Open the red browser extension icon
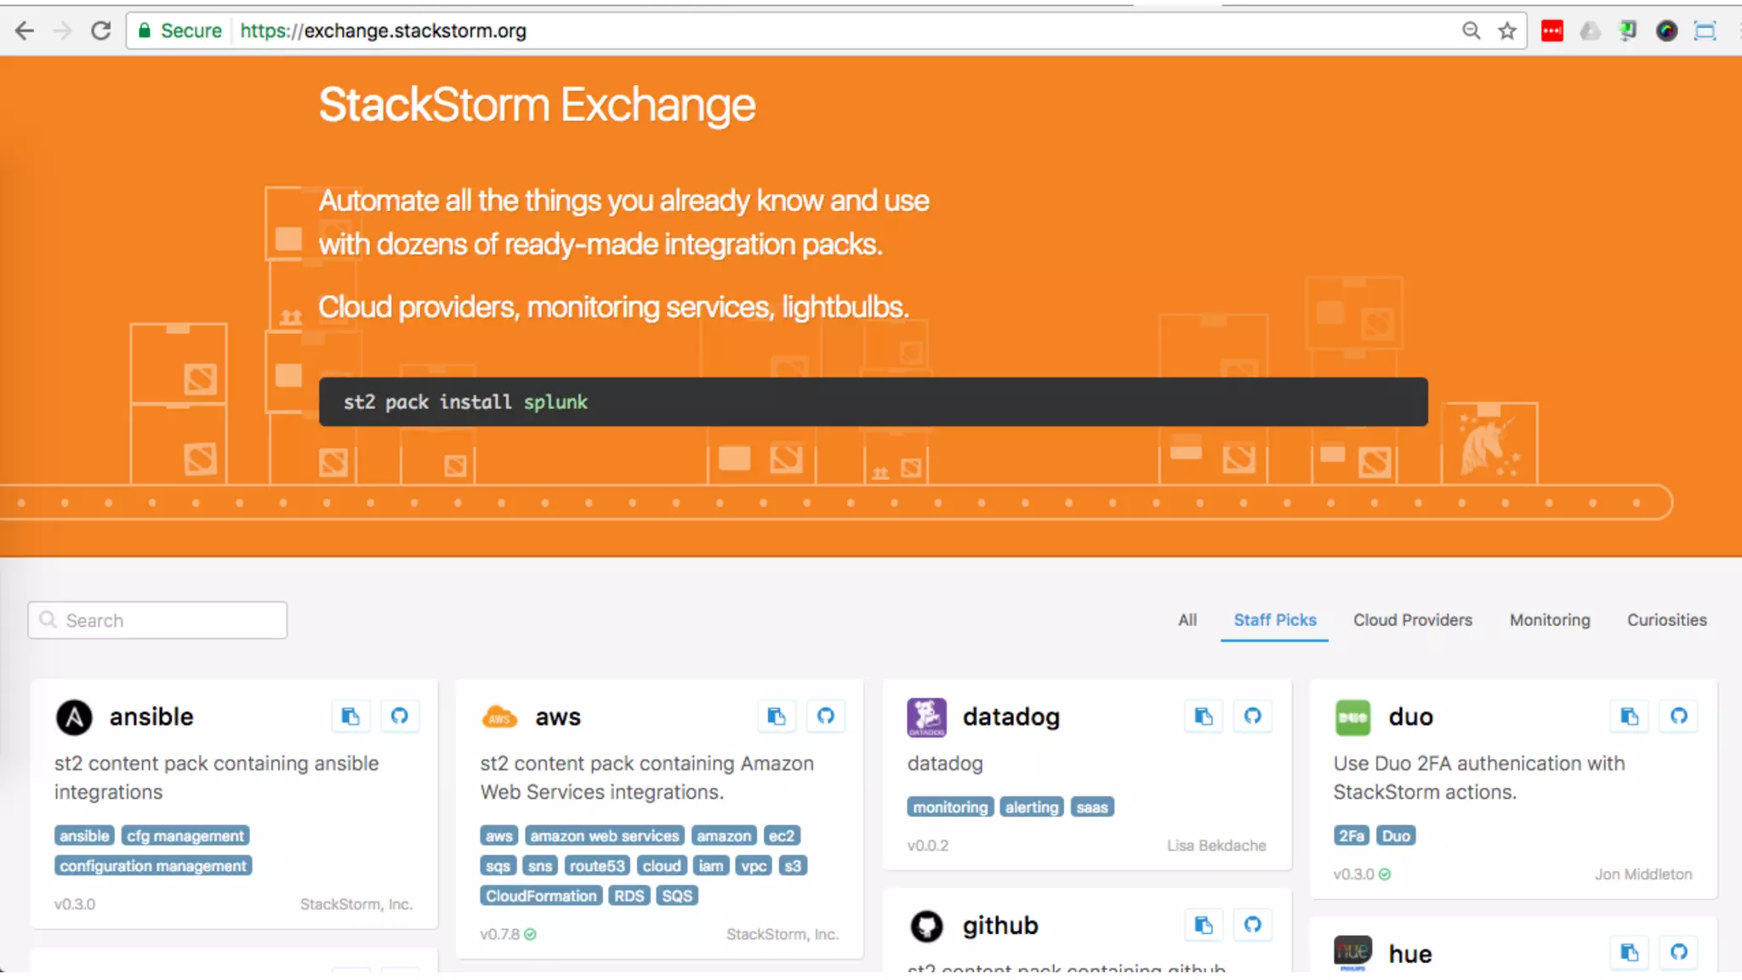 1552,31
